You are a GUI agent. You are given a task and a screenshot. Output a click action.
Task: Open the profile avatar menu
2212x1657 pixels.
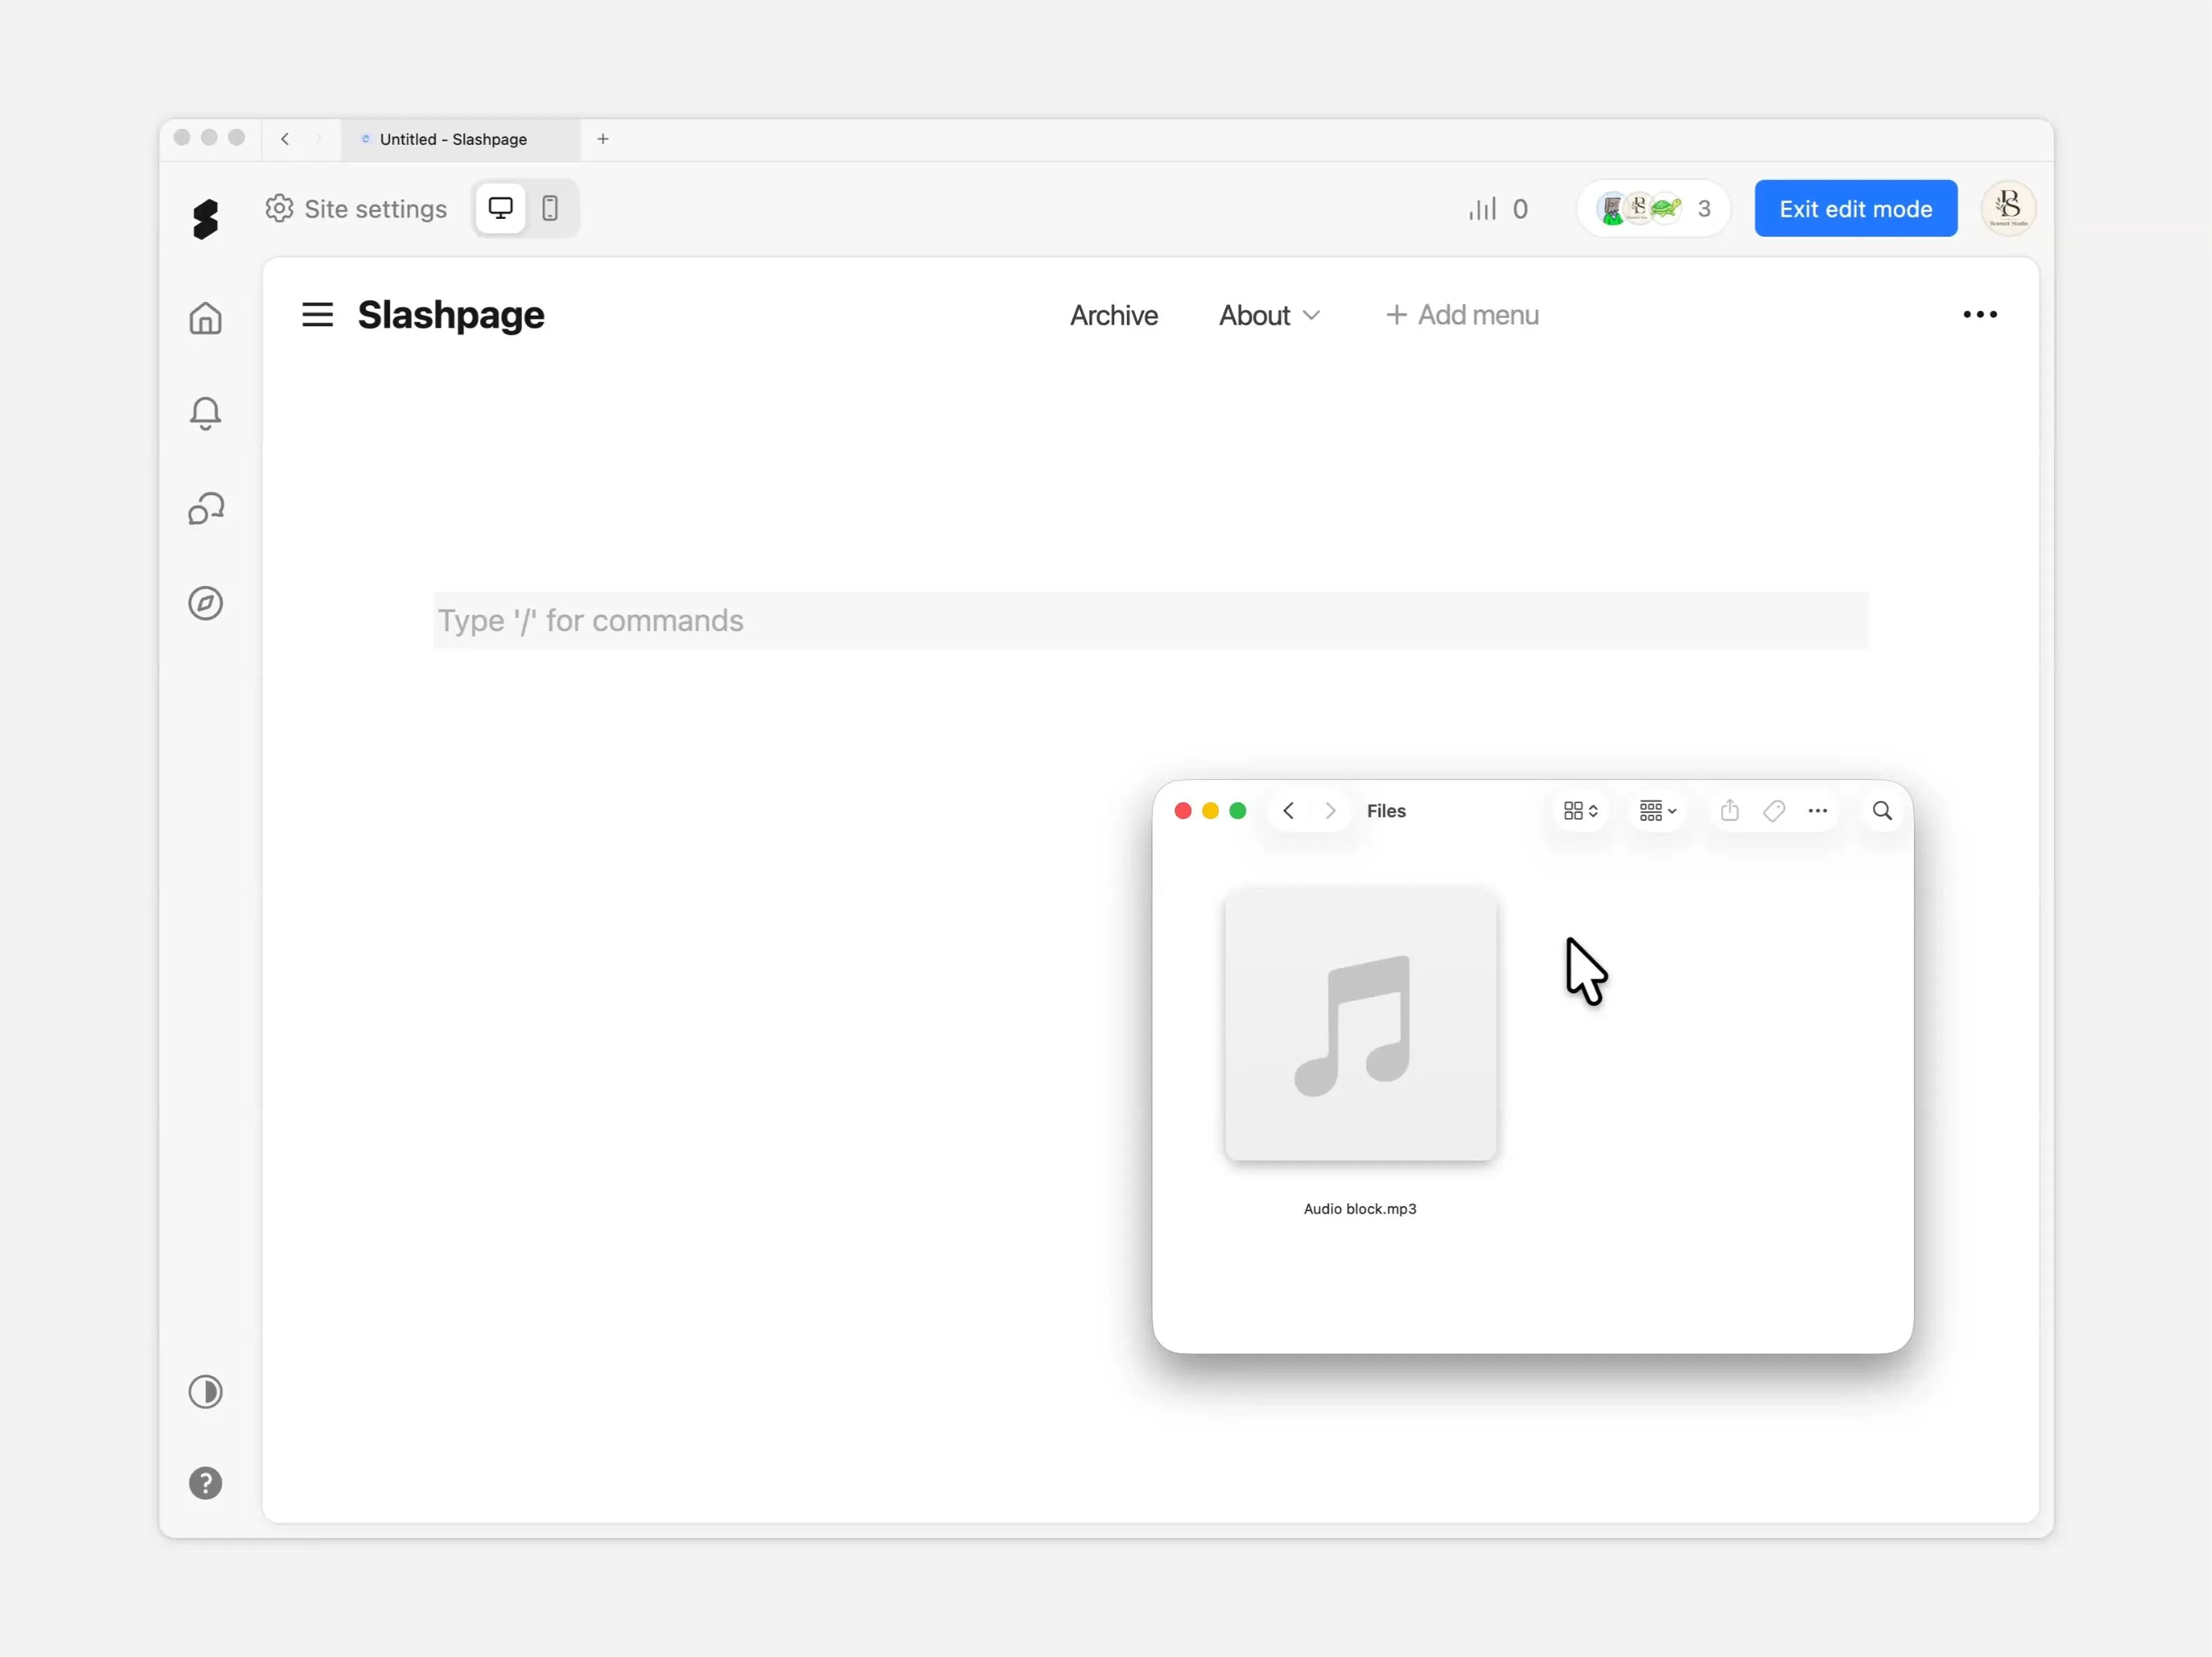(x=2008, y=208)
